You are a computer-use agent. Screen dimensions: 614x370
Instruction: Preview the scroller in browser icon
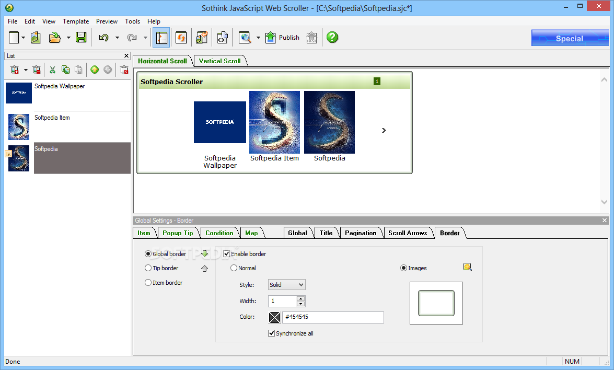(245, 38)
